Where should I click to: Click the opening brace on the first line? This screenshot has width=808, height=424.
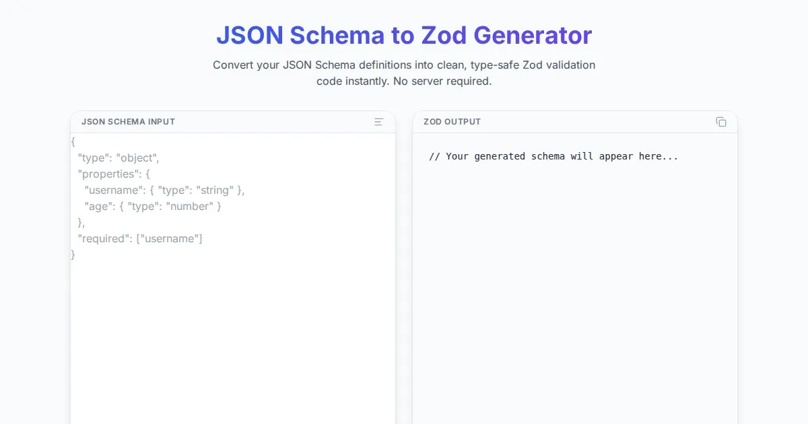click(x=73, y=142)
